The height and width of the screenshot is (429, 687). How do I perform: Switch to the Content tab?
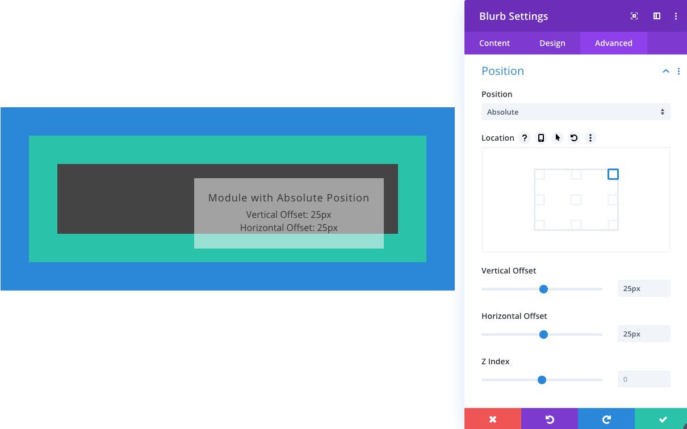[494, 43]
